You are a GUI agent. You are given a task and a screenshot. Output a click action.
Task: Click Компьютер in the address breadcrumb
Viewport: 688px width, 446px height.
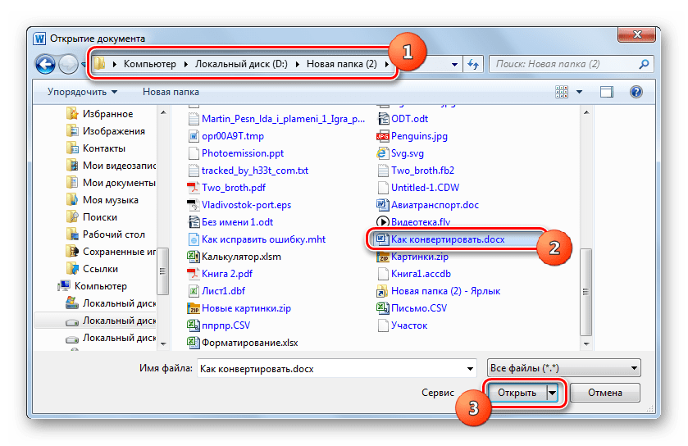tap(149, 64)
